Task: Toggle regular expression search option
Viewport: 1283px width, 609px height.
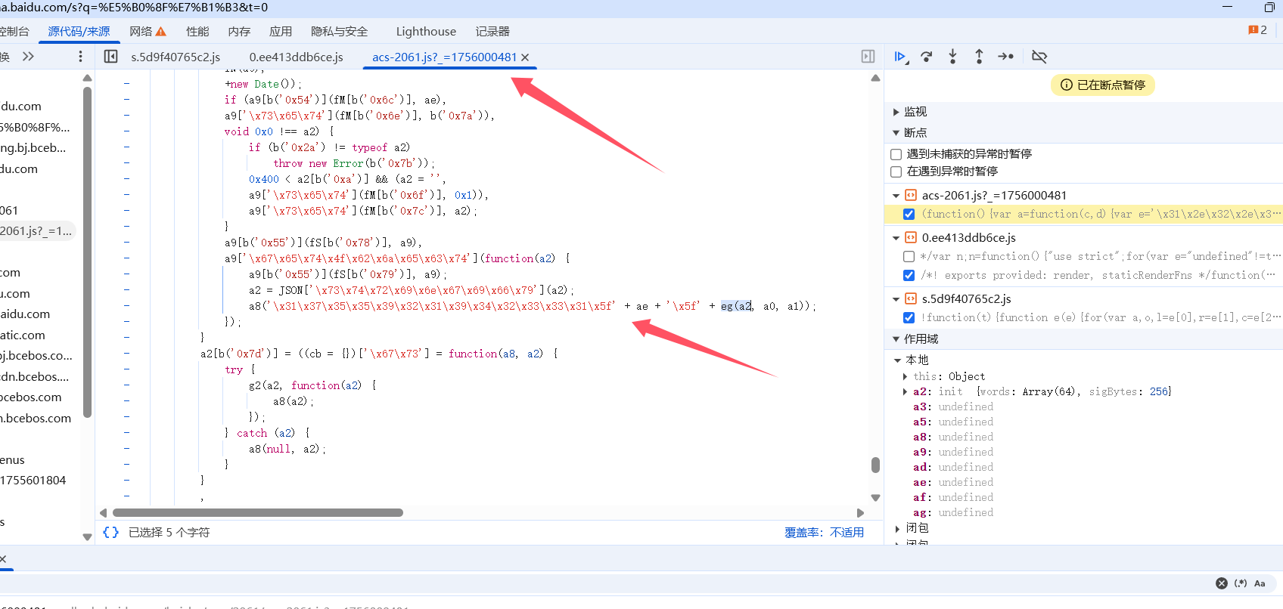Action: (x=1241, y=583)
